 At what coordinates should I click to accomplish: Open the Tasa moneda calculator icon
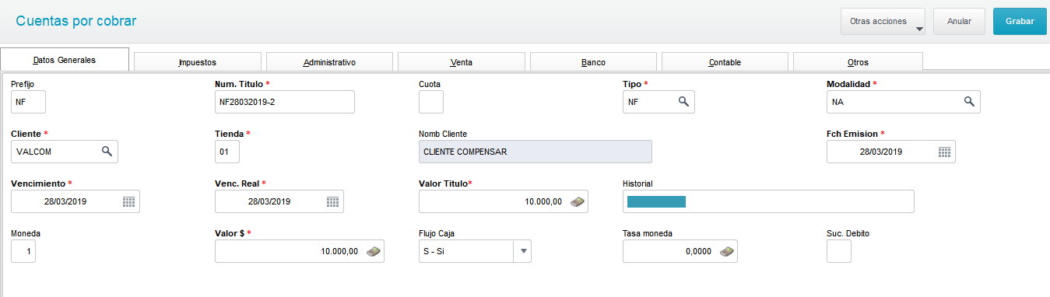[x=726, y=251]
